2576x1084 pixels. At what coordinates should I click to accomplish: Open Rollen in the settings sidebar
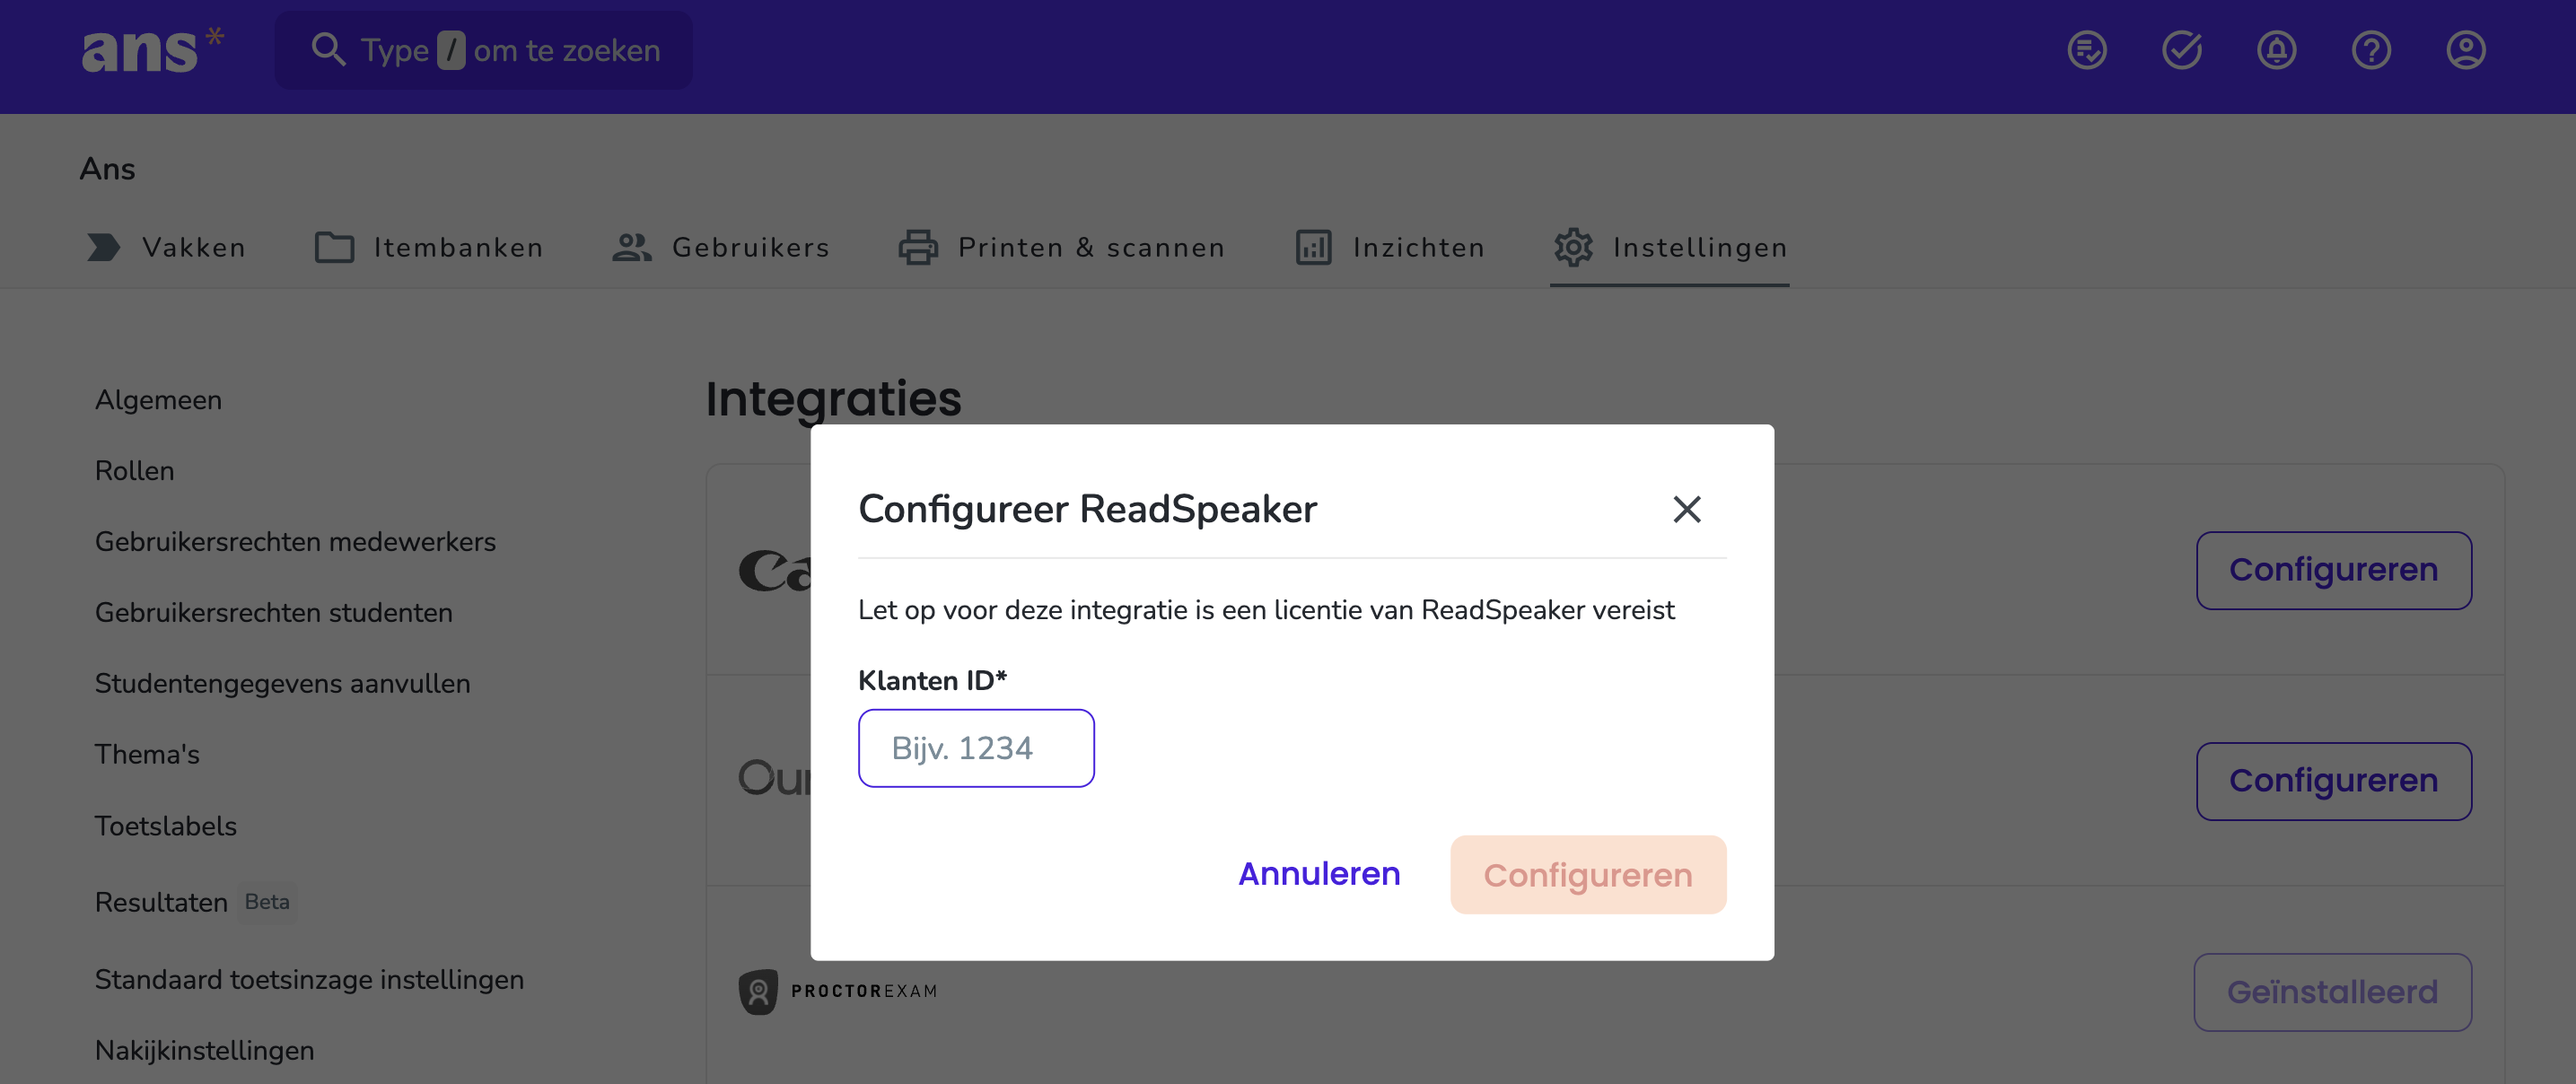click(134, 471)
